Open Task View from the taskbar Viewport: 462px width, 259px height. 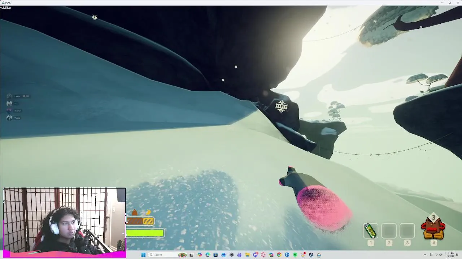point(191,255)
